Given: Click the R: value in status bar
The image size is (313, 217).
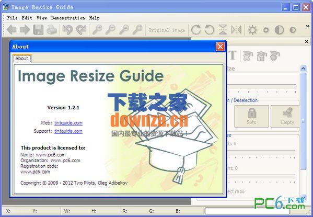Looking at the screenshot, I should 125,211.
